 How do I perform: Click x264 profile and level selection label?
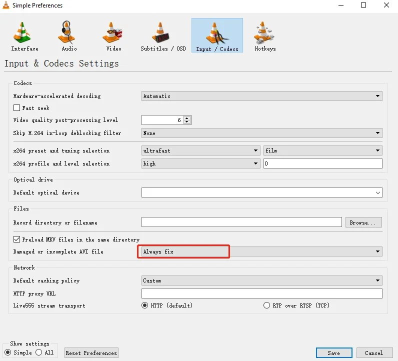[61, 163]
